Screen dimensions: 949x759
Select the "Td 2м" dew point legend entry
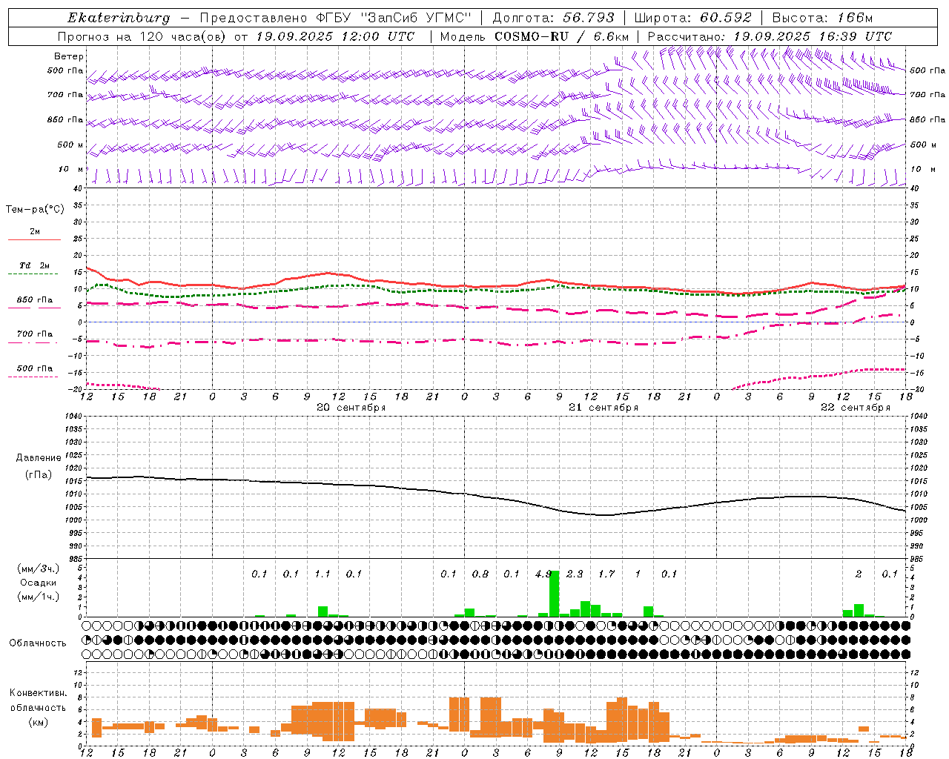(x=35, y=265)
